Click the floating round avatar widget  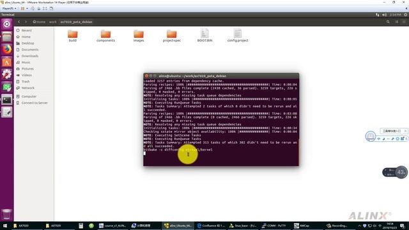(x=371, y=136)
